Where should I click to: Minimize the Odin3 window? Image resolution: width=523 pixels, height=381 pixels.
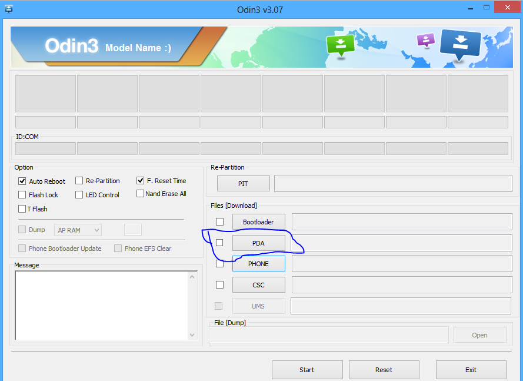click(x=471, y=8)
